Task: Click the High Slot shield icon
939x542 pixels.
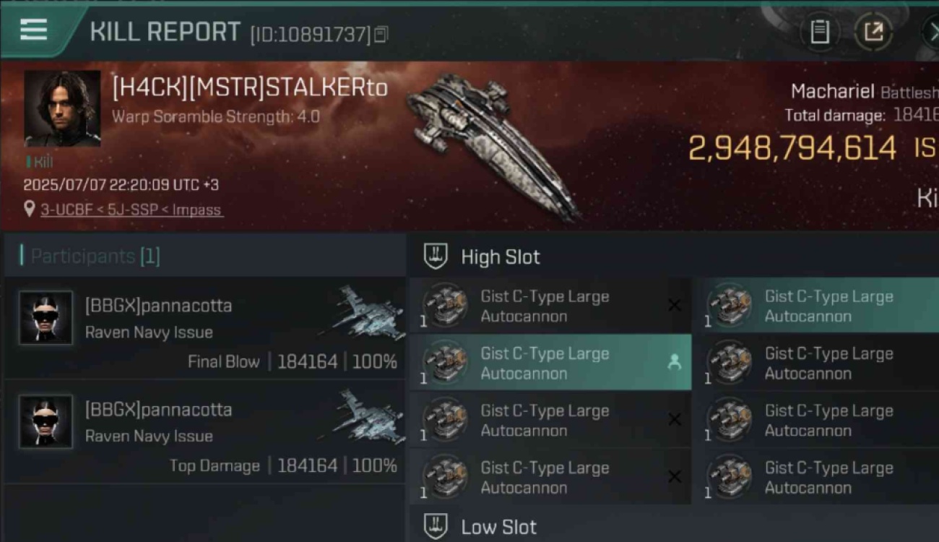Action: click(x=436, y=257)
